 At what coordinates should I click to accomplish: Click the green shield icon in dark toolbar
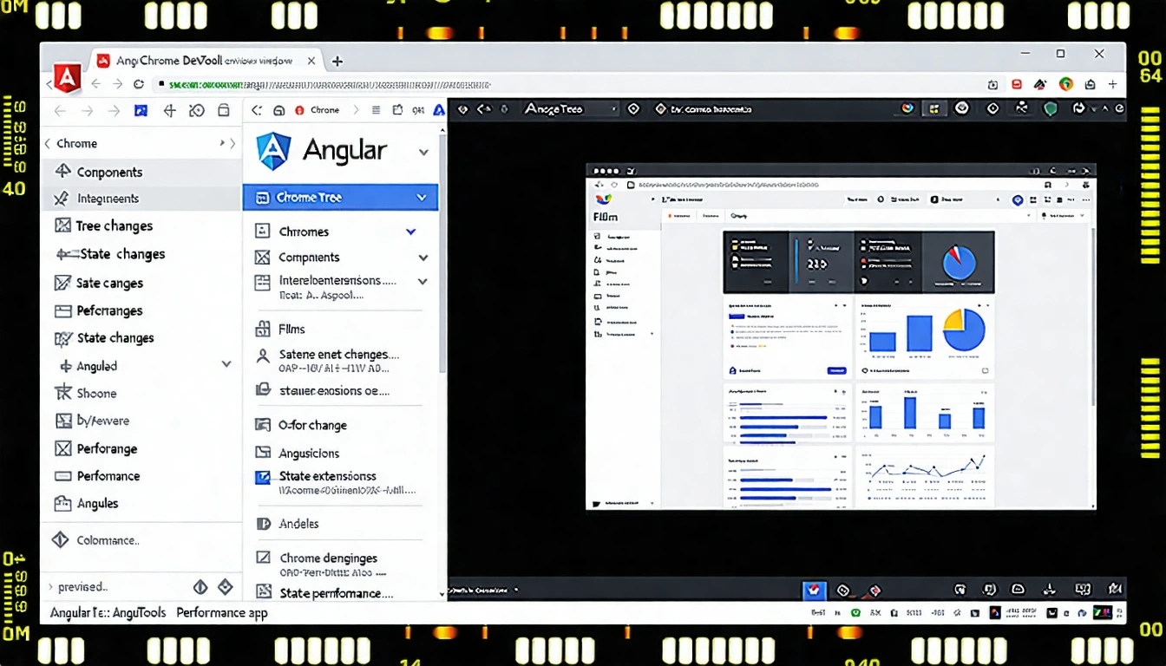[x=1050, y=109]
